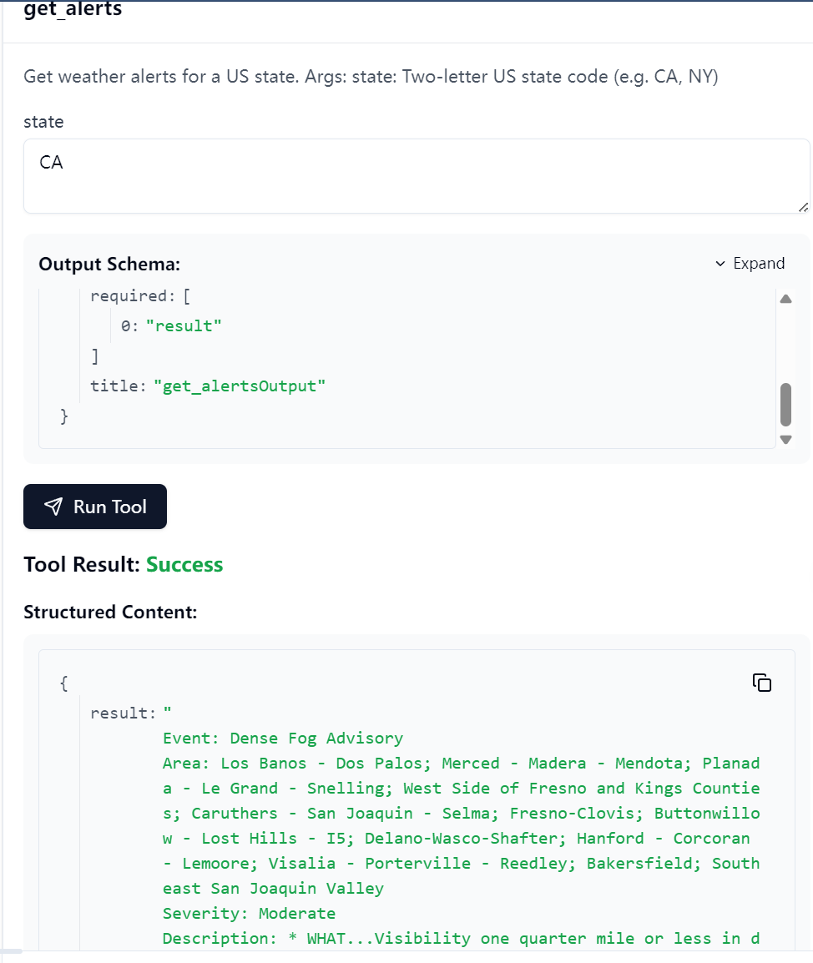The image size is (813, 963).
Task: Copy the structured content result
Action: click(x=761, y=683)
